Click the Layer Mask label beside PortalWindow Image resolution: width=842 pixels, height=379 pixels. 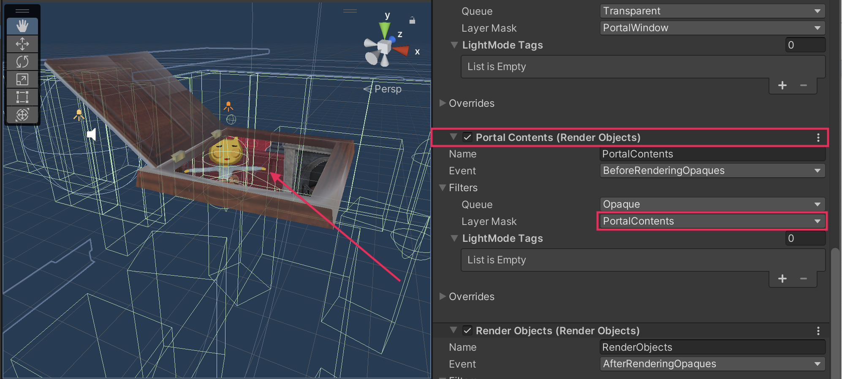[489, 28]
